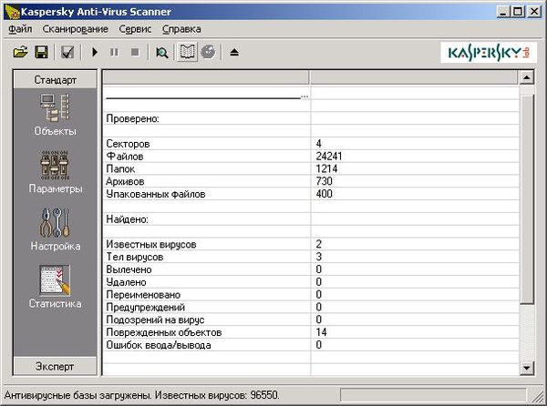Click the value 24241
The width and height of the screenshot is (547, 406).
coord(329,156)
